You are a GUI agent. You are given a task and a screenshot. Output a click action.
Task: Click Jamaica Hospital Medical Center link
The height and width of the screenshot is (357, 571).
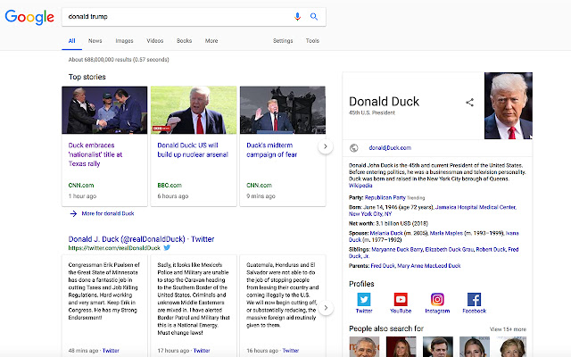tap(476, 207)
